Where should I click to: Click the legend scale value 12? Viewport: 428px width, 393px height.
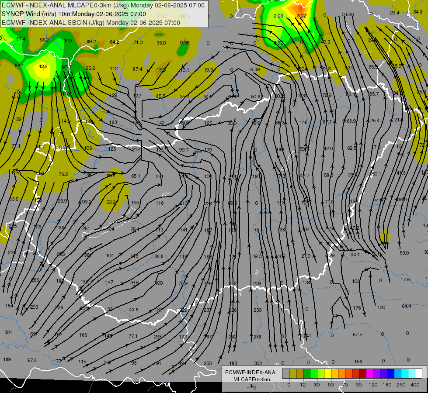click(x=303, y=385)
